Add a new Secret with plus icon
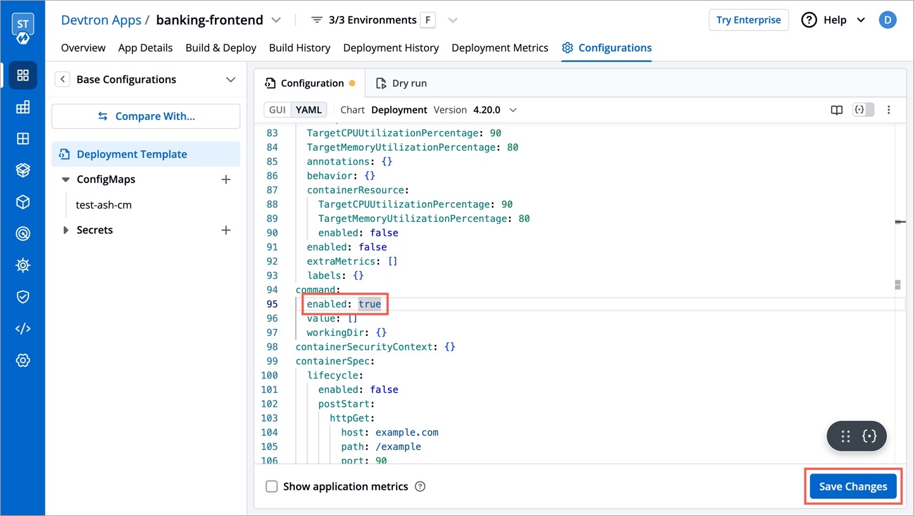This screenshot has height=516, width=914. (x=226, y=230)
